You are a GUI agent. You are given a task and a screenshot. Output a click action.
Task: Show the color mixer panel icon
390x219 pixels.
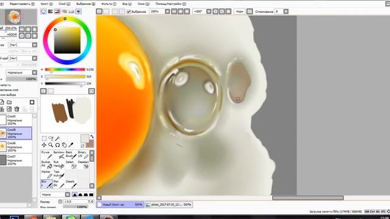click(x=65, y=12)
